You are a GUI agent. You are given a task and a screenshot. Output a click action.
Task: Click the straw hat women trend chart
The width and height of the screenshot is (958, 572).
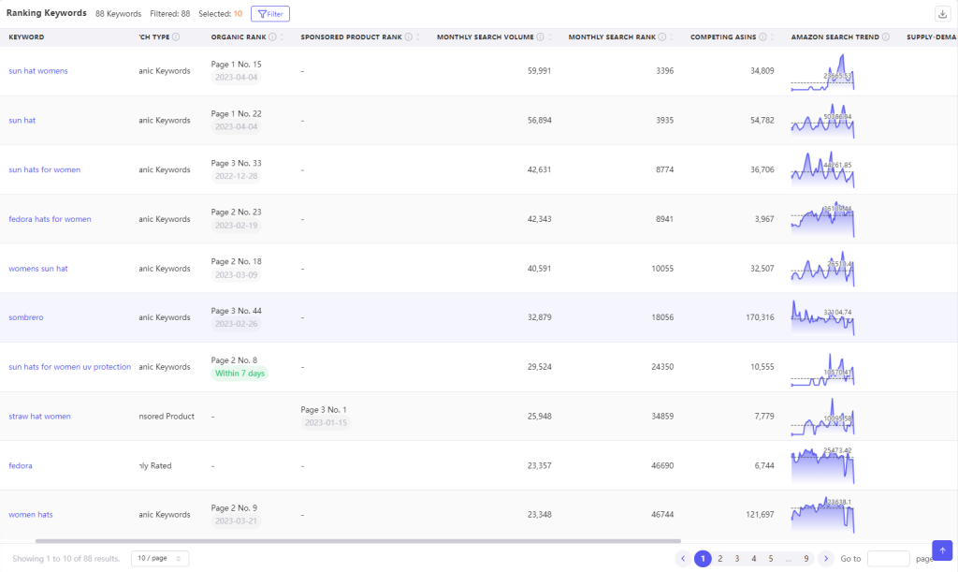click(822, 417)
